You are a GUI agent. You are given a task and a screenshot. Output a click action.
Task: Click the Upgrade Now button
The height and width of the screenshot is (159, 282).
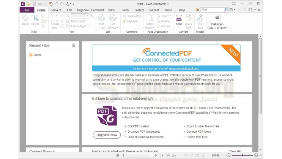click(107, 135)
